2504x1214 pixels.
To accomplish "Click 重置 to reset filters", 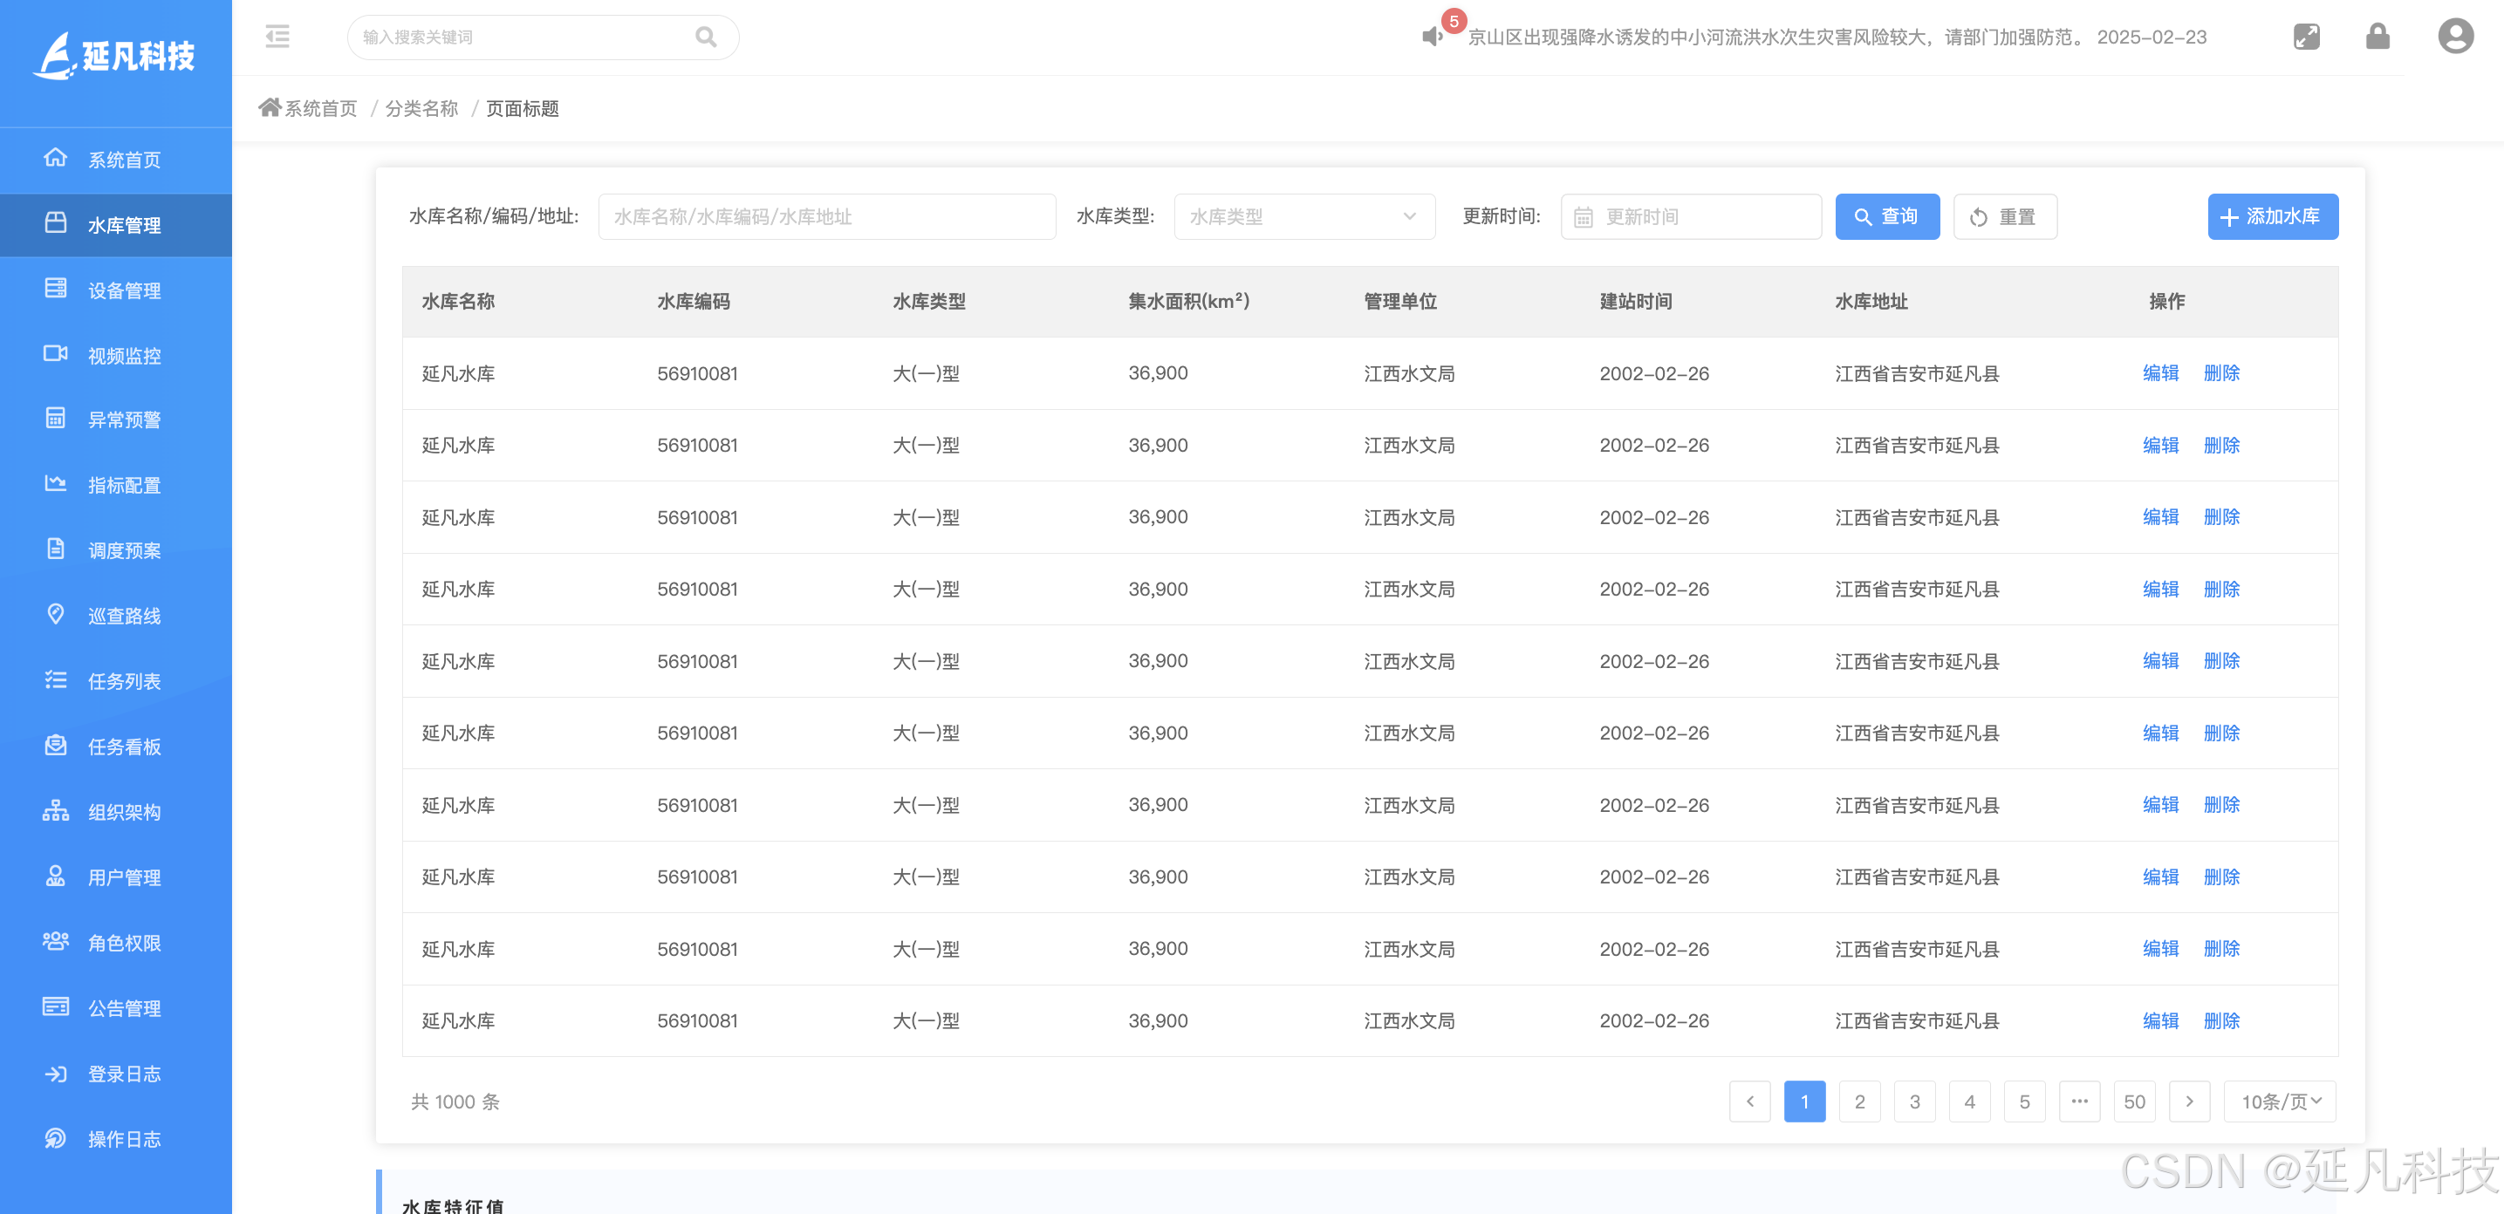I will pyautogui.click(x=2004, y=217).
